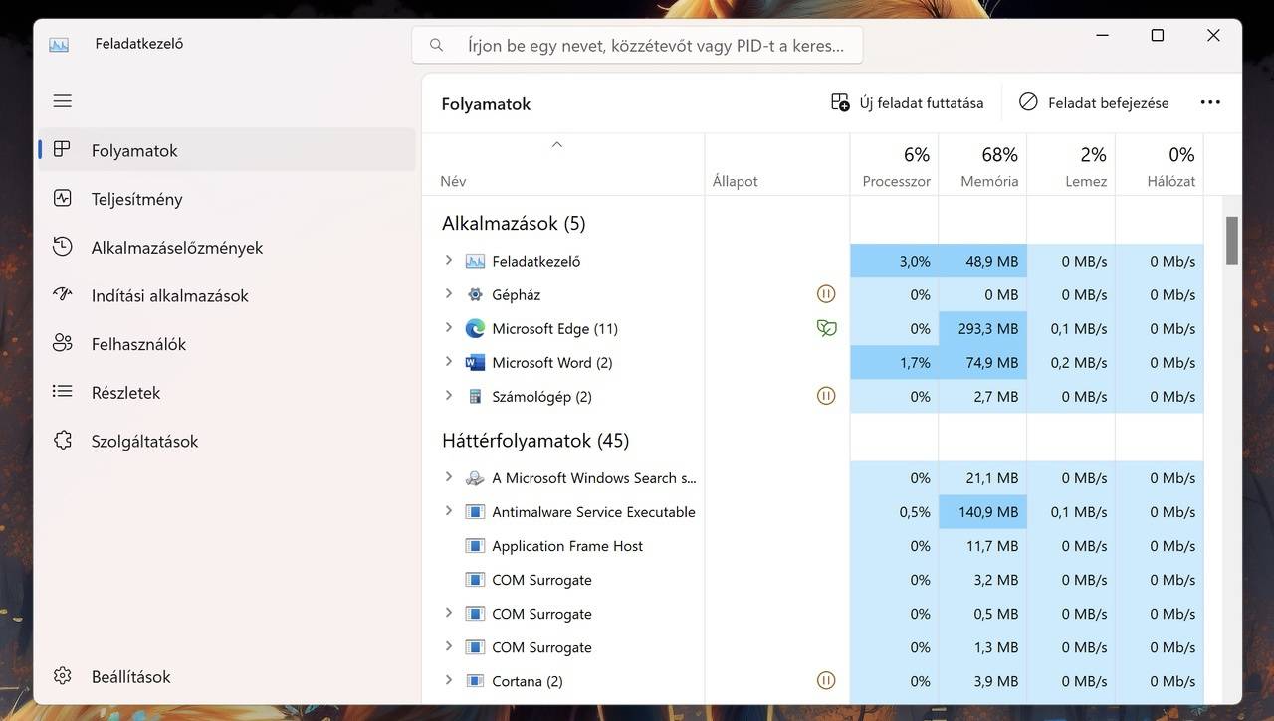Select the Alkalmazások (5) group header
The height and width of the screenshot is (721, 1274).
click(x=514, y=223)
